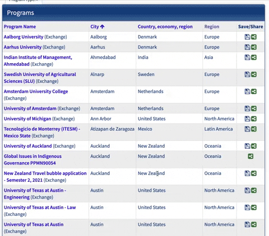Screen dimensions: 269x236
Task: Open Swedish University of Agricultural Sciences link
Action: pos(40,78)
